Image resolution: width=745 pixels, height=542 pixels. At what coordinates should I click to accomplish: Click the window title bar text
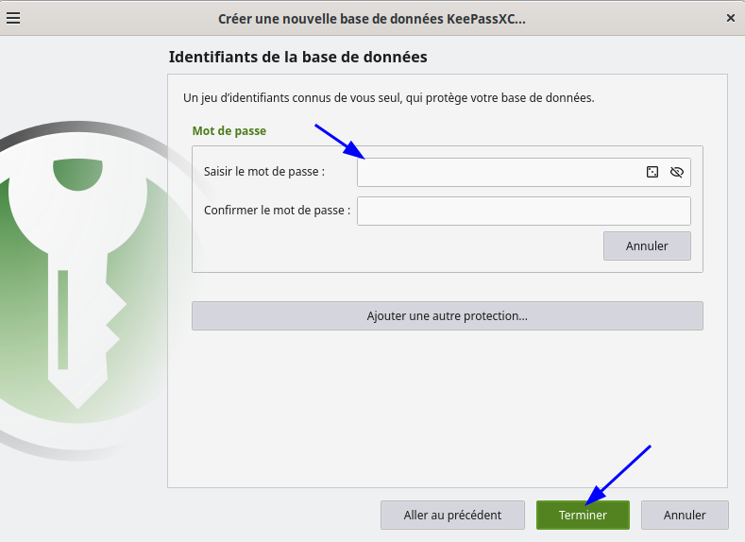[x=372, y=18]
